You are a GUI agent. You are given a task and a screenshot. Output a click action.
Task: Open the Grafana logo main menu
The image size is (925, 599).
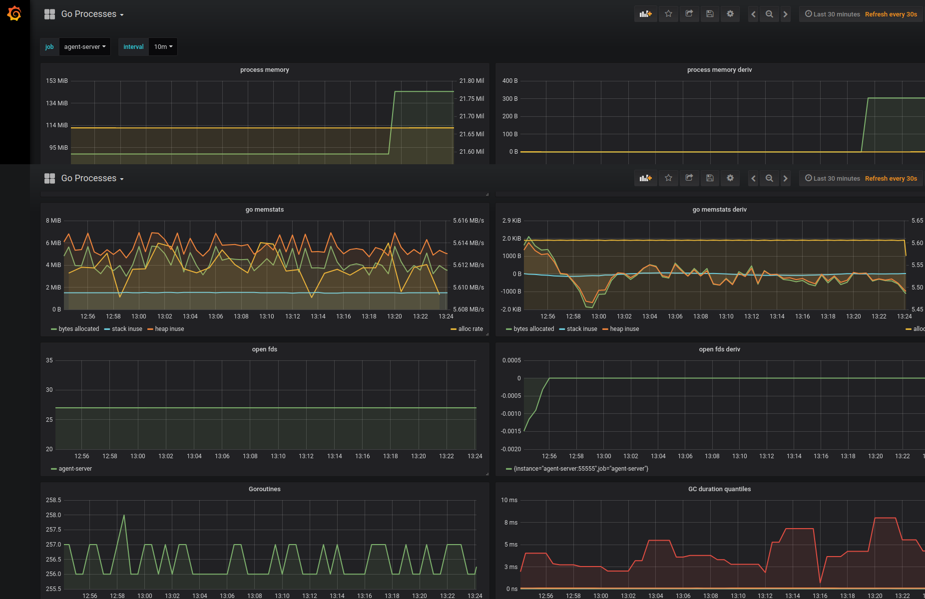[x=14, y=13]
